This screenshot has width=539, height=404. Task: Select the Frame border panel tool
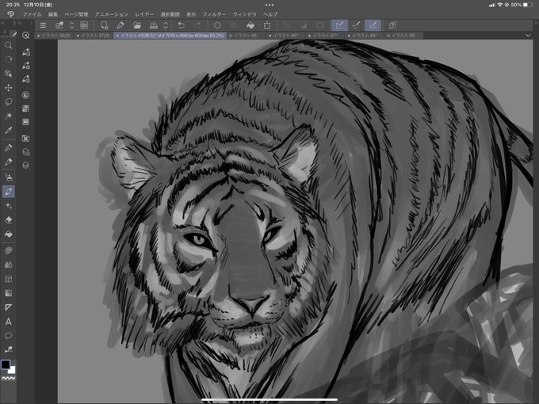click(9, 279)
